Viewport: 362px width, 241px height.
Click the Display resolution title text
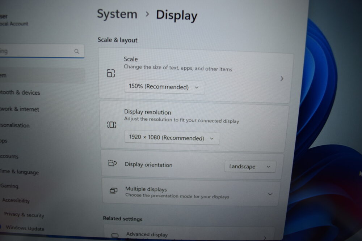(148, 112)
